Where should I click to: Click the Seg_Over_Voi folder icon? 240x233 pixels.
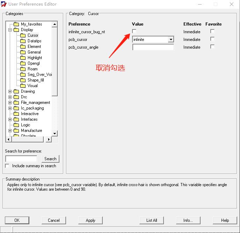[23, 75]
